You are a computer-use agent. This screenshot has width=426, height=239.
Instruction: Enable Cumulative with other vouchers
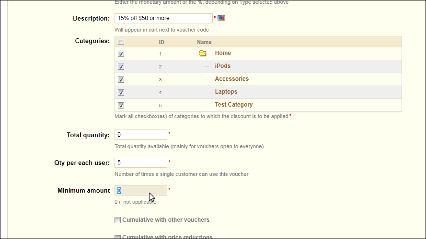coord(117,220)
